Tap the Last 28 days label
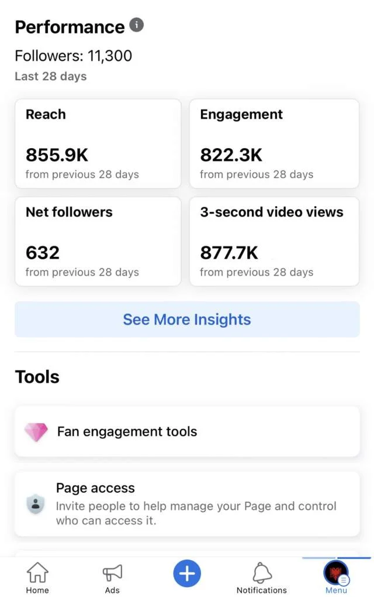 (50, 76)
